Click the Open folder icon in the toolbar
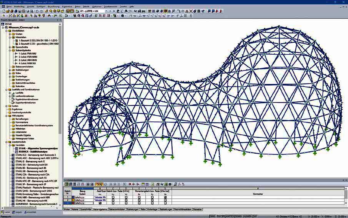This screenshot has width=348, height=218. [7, 11]
